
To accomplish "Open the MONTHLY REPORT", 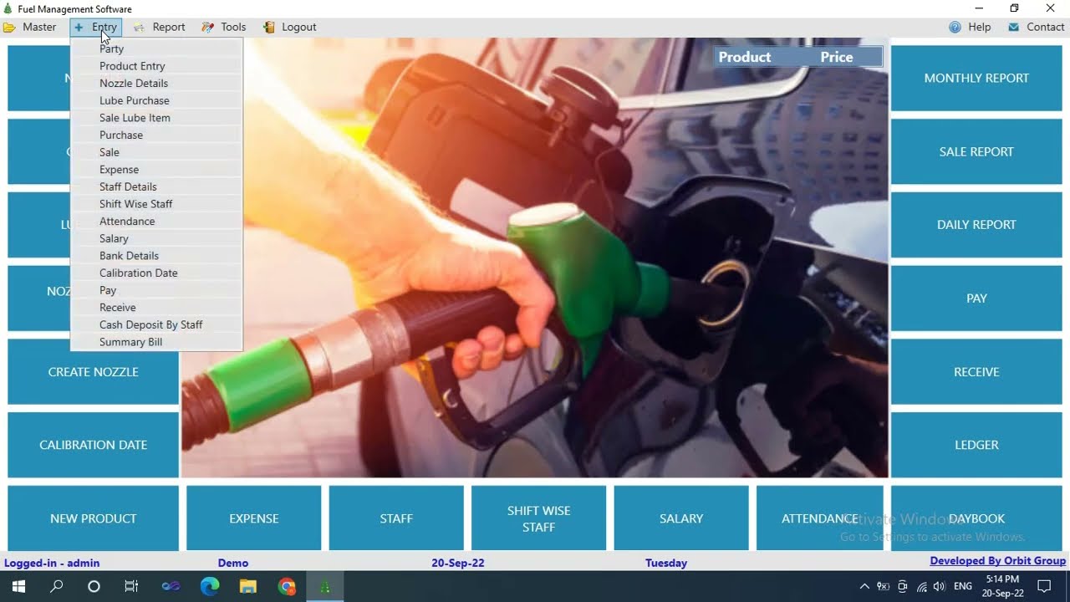I will coord(976,78).
